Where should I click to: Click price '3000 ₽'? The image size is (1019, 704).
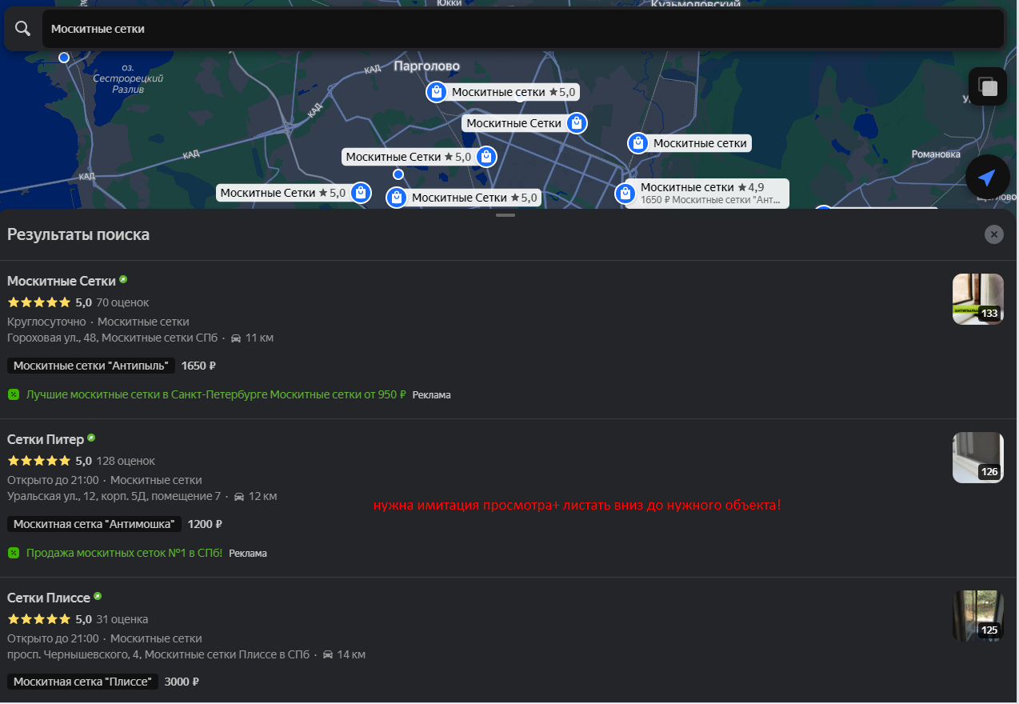182,682
